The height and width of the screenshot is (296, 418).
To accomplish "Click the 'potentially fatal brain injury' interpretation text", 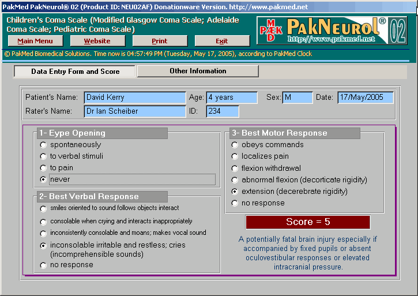I will (x=308, y=253).
